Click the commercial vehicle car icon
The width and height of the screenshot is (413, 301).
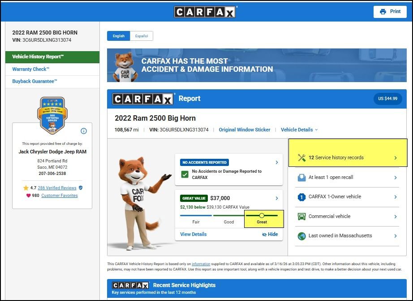point(301,216)
